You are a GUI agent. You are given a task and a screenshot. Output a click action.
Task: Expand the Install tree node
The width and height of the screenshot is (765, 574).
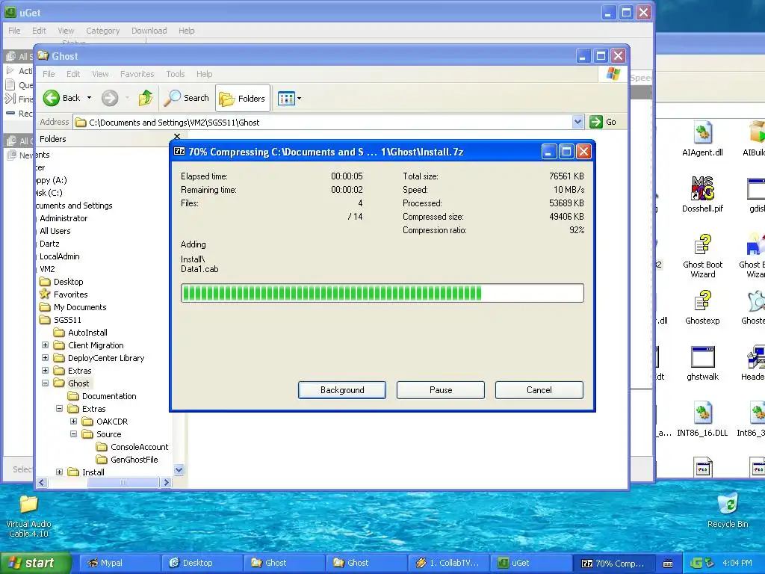pos(60,472)
